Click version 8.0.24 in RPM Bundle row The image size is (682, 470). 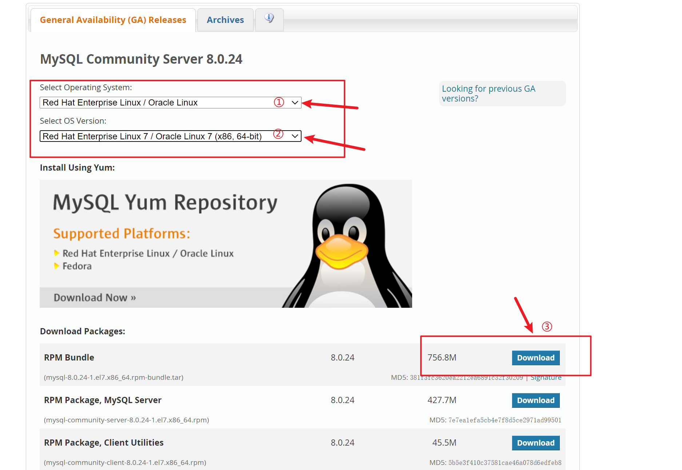point(342,358)
